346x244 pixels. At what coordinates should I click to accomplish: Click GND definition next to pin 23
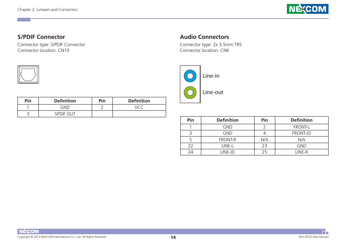coord(302,146)
